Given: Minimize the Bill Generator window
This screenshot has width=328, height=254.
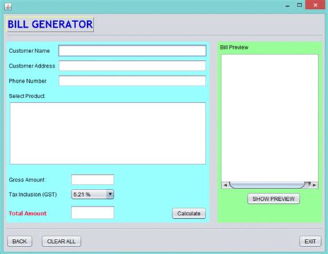Looking at the screenshot, I should (x=287, y=6).
